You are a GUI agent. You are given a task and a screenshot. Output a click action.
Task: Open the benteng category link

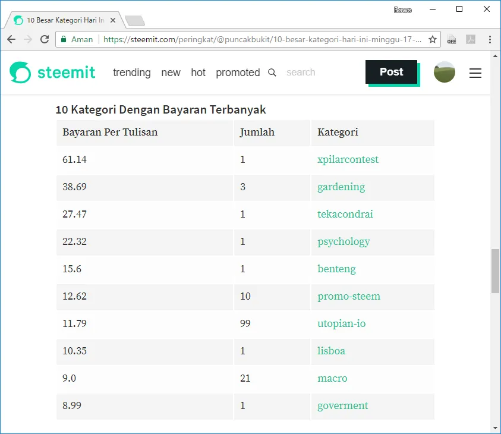coord(336,269)
